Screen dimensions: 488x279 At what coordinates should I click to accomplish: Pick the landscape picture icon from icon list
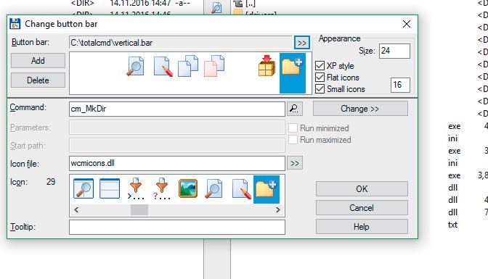coord(188,188)
